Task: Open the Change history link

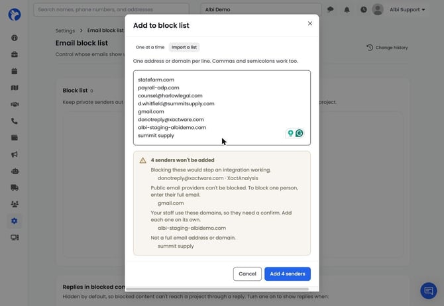Action: point(392,48)
